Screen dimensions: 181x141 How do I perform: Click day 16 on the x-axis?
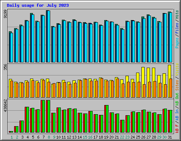point(90,137)
